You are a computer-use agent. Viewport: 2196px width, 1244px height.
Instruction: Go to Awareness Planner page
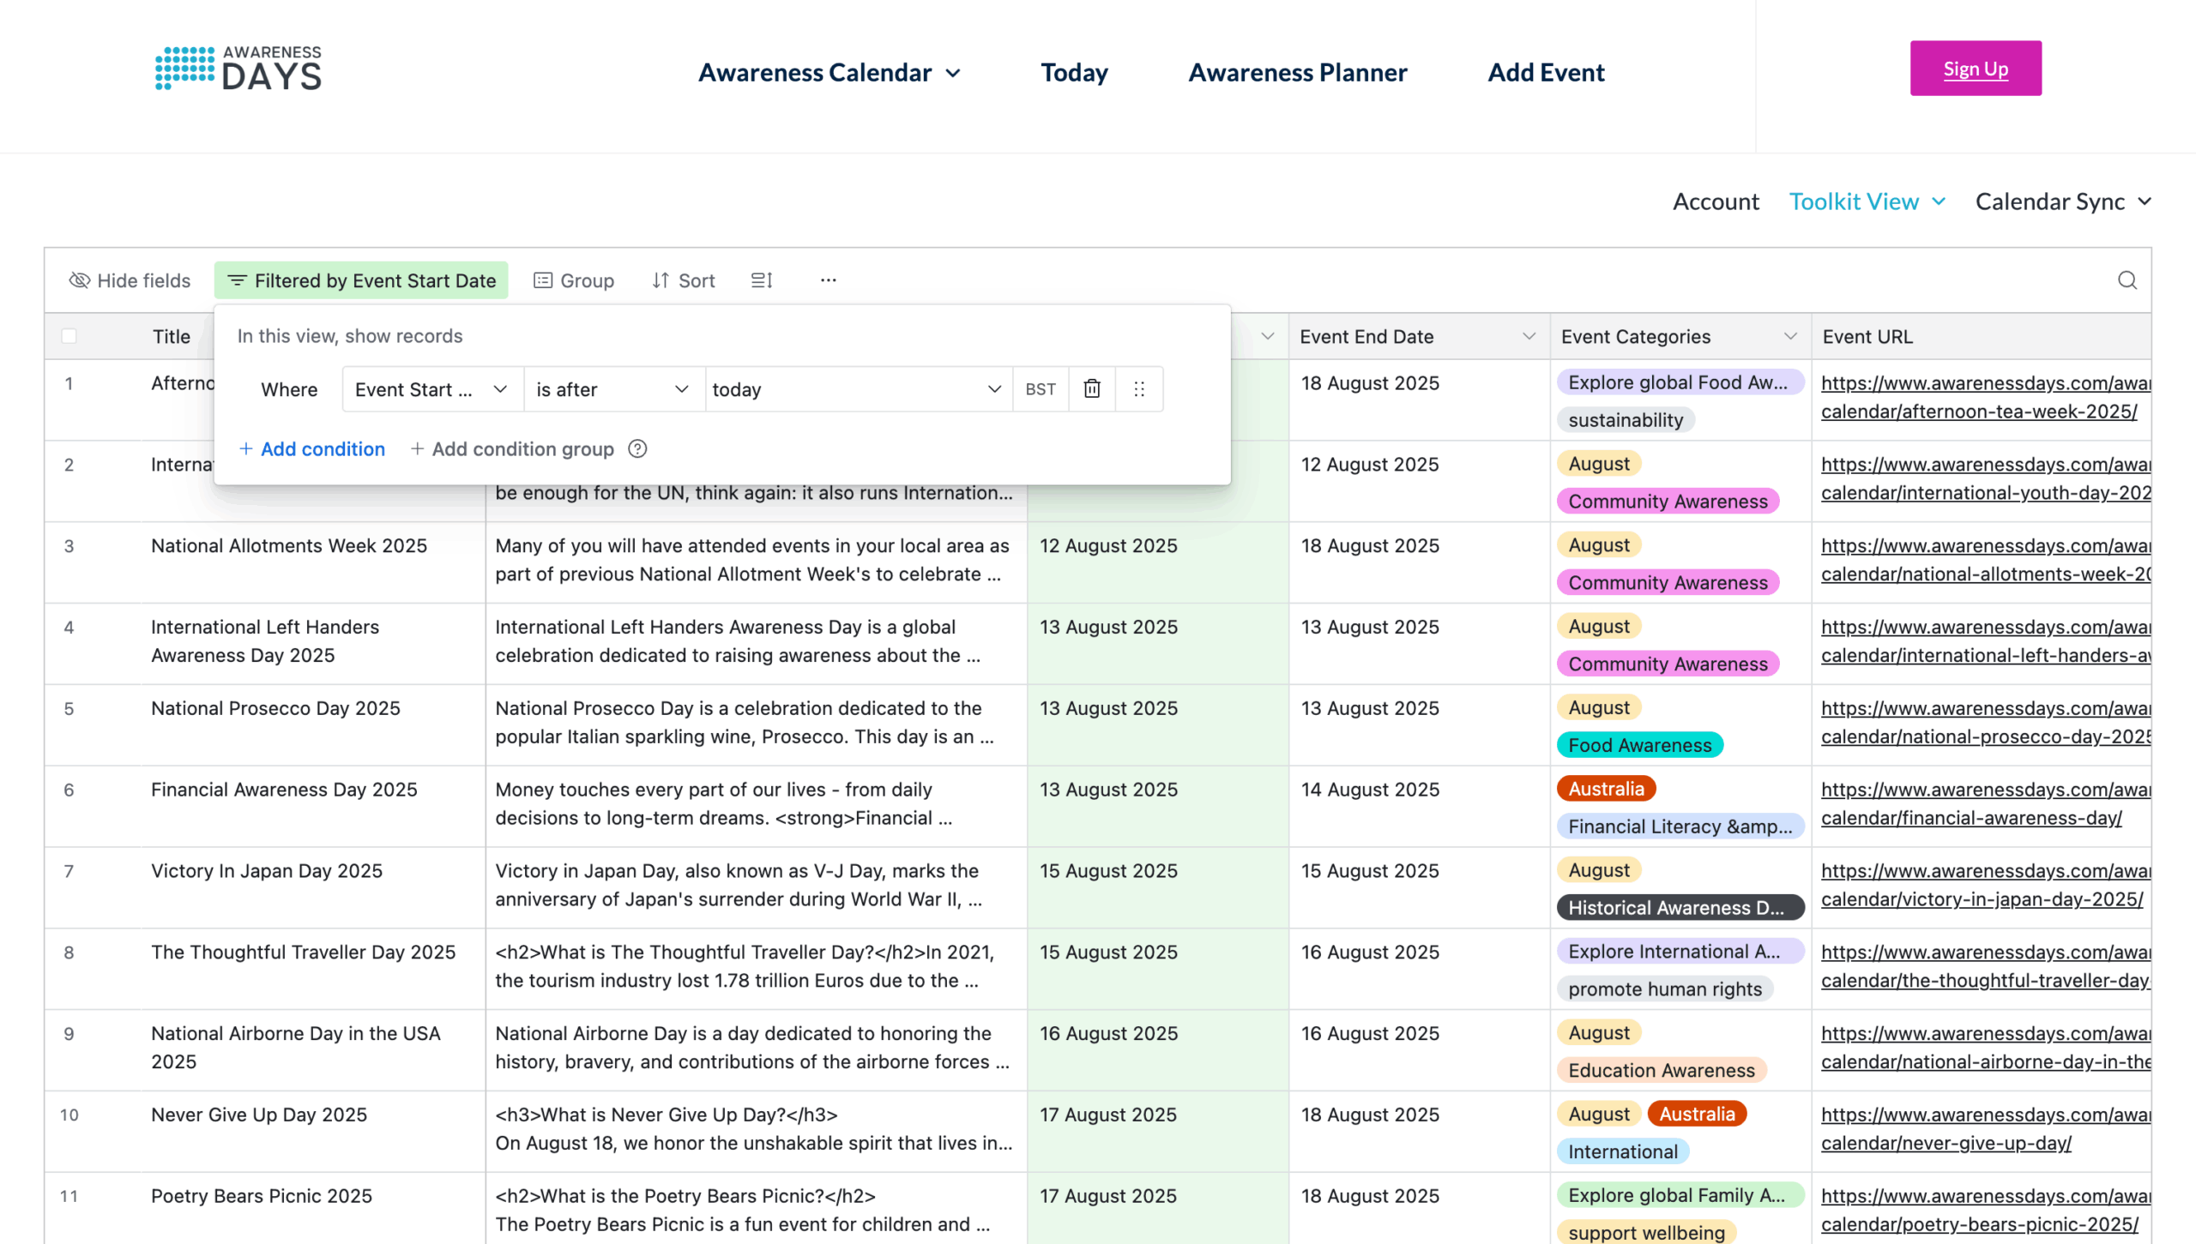tap(1297, 72)
